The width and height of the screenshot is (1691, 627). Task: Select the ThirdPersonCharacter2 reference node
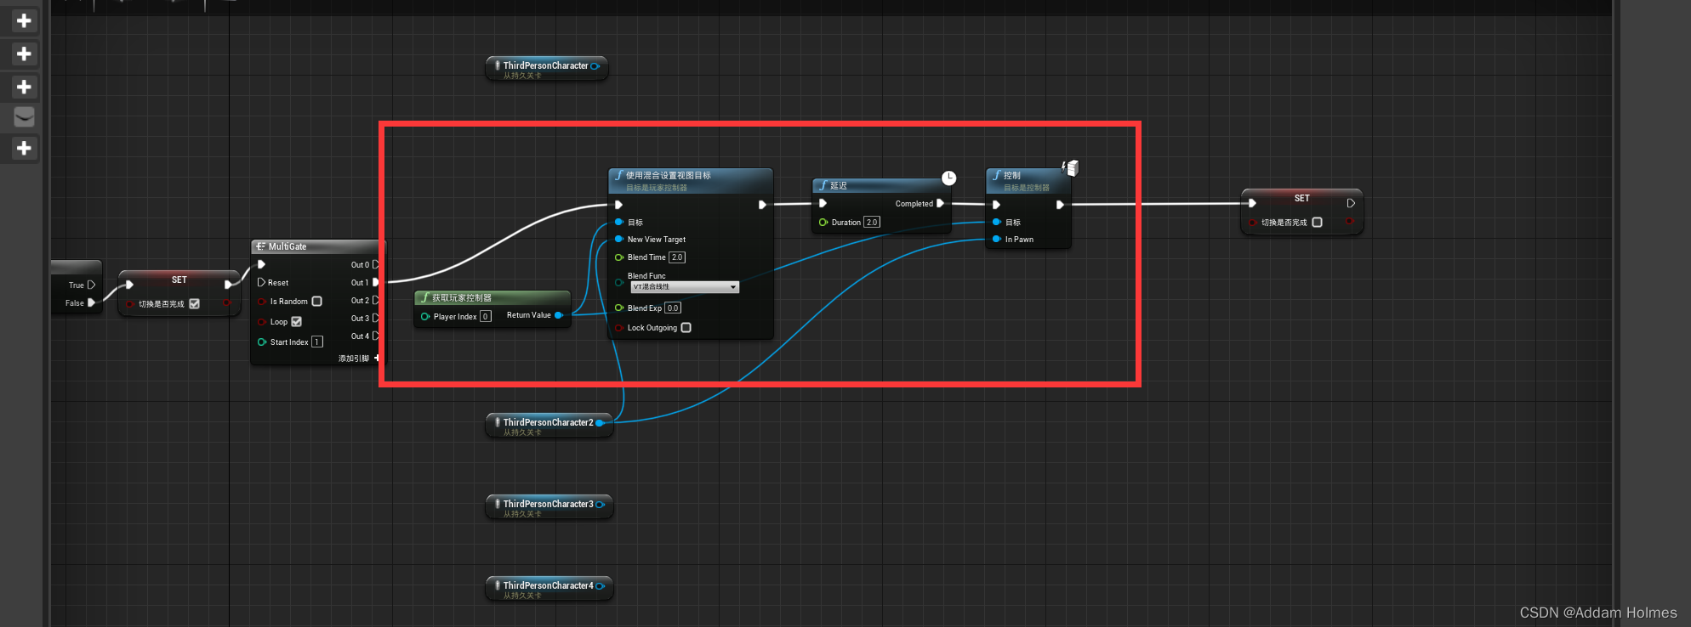click(x=549, y=426)
